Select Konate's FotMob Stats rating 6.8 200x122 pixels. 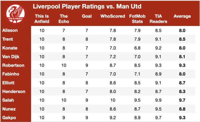tap(137, 48)
